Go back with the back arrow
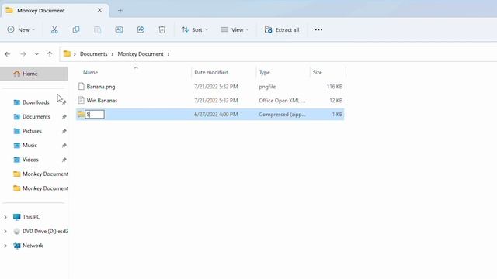 point(7,54)
